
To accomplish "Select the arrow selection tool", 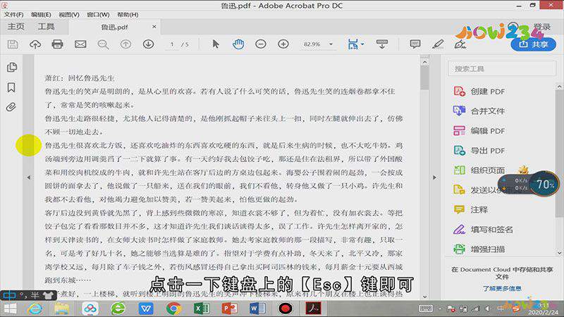I will (x=216, y=44).
